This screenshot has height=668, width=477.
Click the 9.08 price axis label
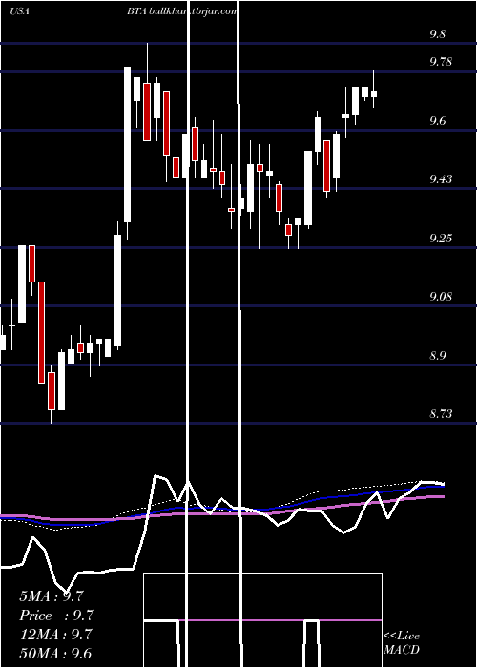pyautogui.click(x=441, y=296)
